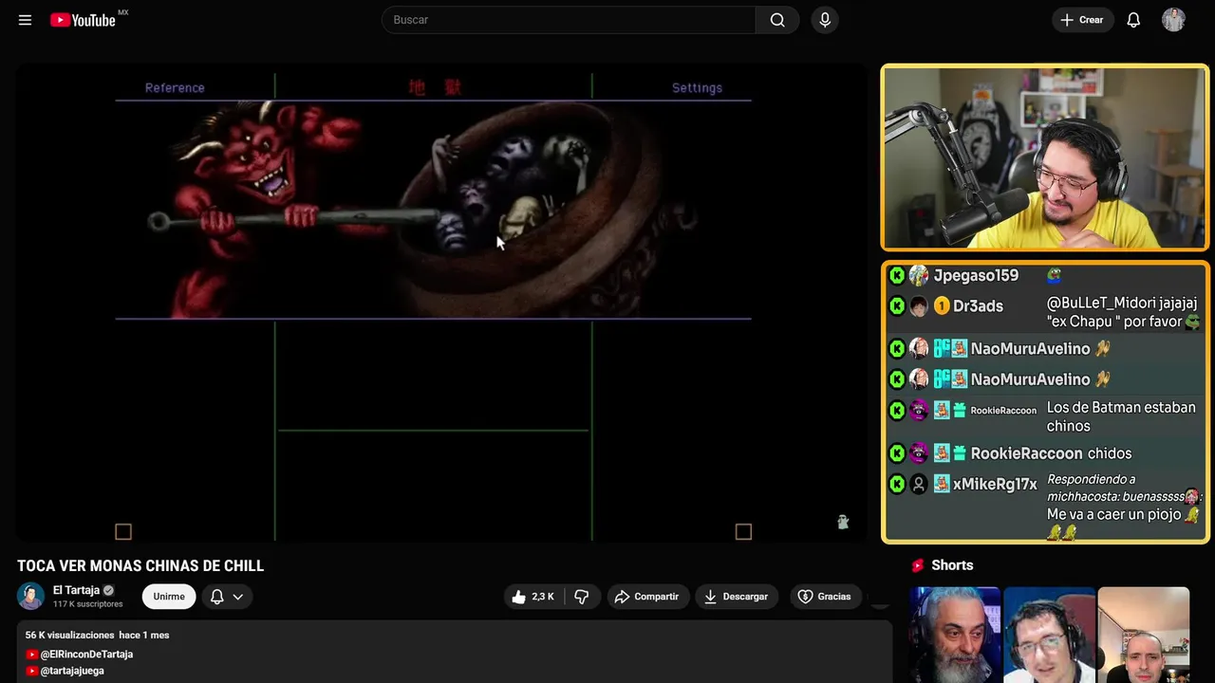The image size is (1215, 683).
Task: Open the notifications bell in header
Action: (x=1133, y=20)
